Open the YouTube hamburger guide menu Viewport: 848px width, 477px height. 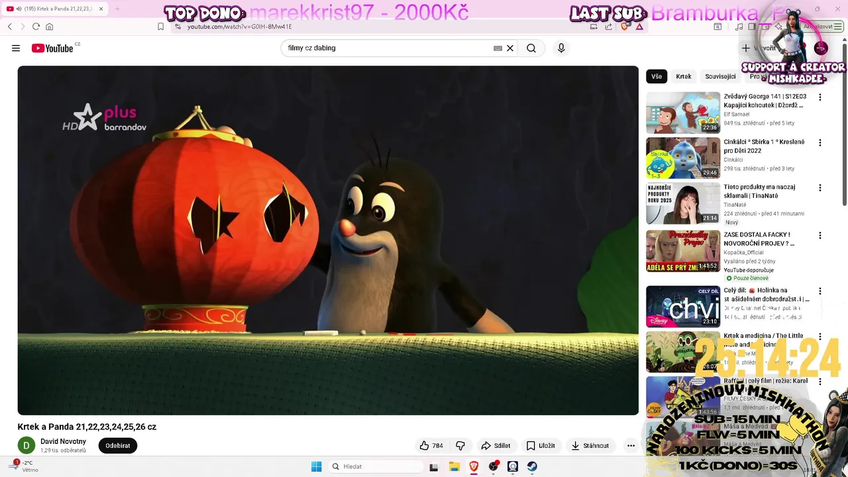(x=16, y=48)
